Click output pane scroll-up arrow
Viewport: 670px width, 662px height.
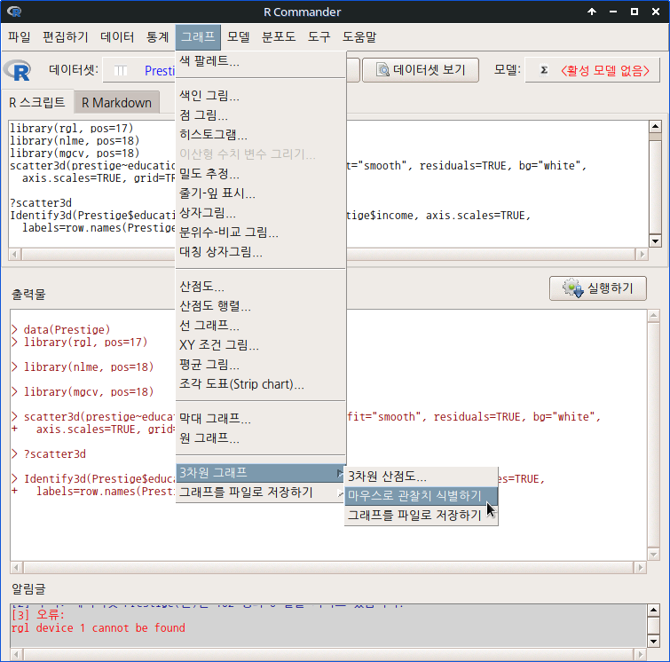654,316
